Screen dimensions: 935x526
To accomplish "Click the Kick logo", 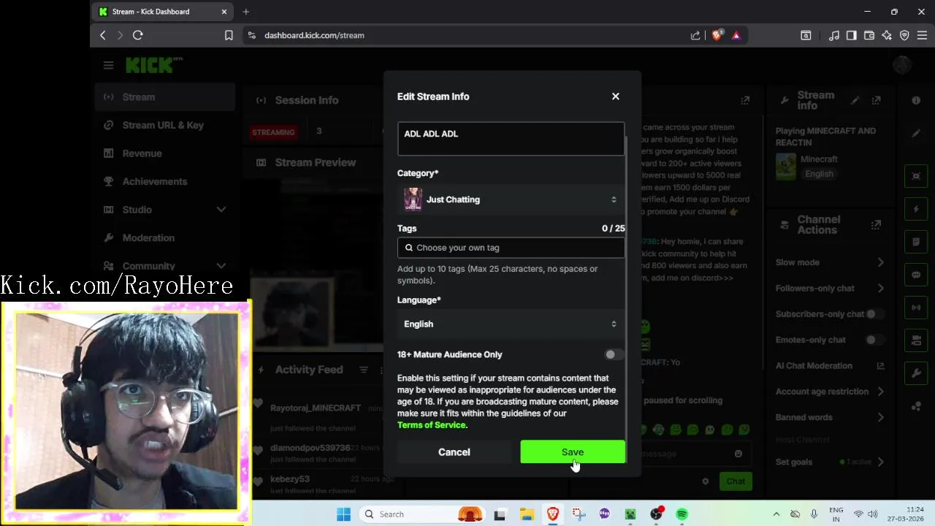I will tap(153, 65).
